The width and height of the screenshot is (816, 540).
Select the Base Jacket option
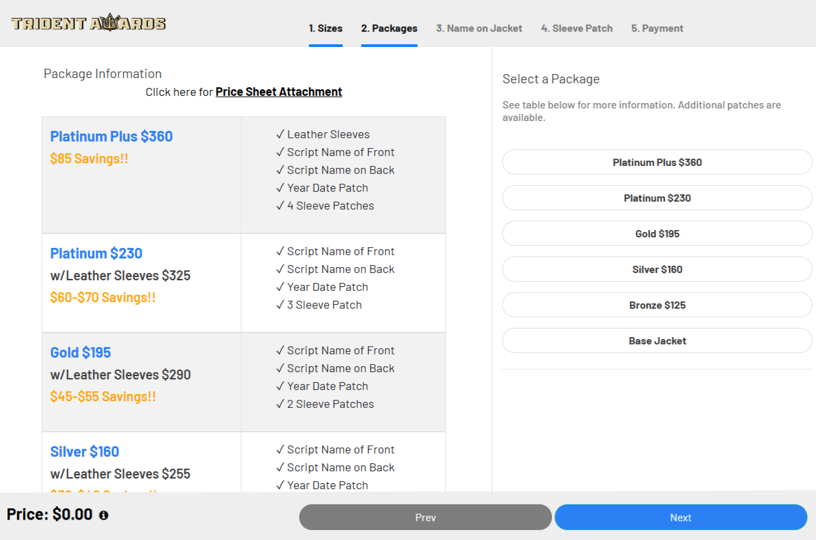(x=657, y=340)
